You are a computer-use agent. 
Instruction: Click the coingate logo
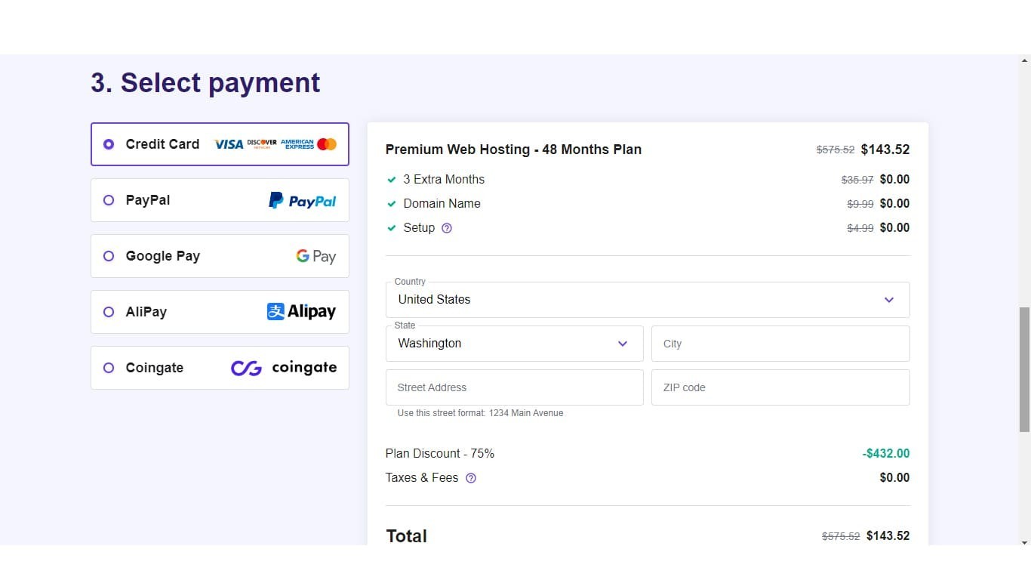(284, 368)
